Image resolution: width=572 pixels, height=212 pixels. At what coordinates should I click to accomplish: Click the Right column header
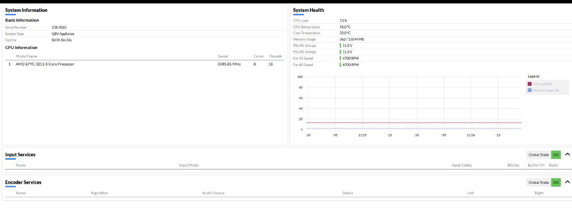(539, 193)
